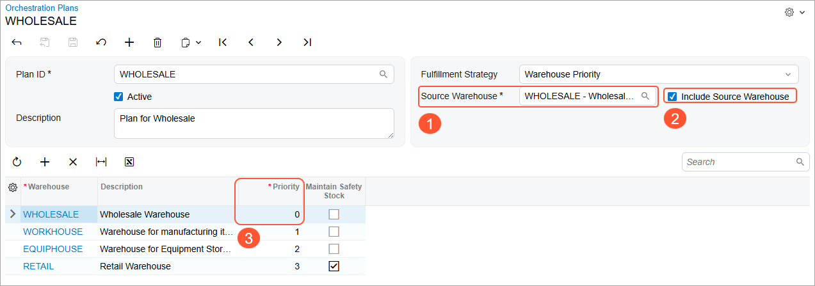Go to the first plan record
815x286 pixels.
tap(223, 42)
